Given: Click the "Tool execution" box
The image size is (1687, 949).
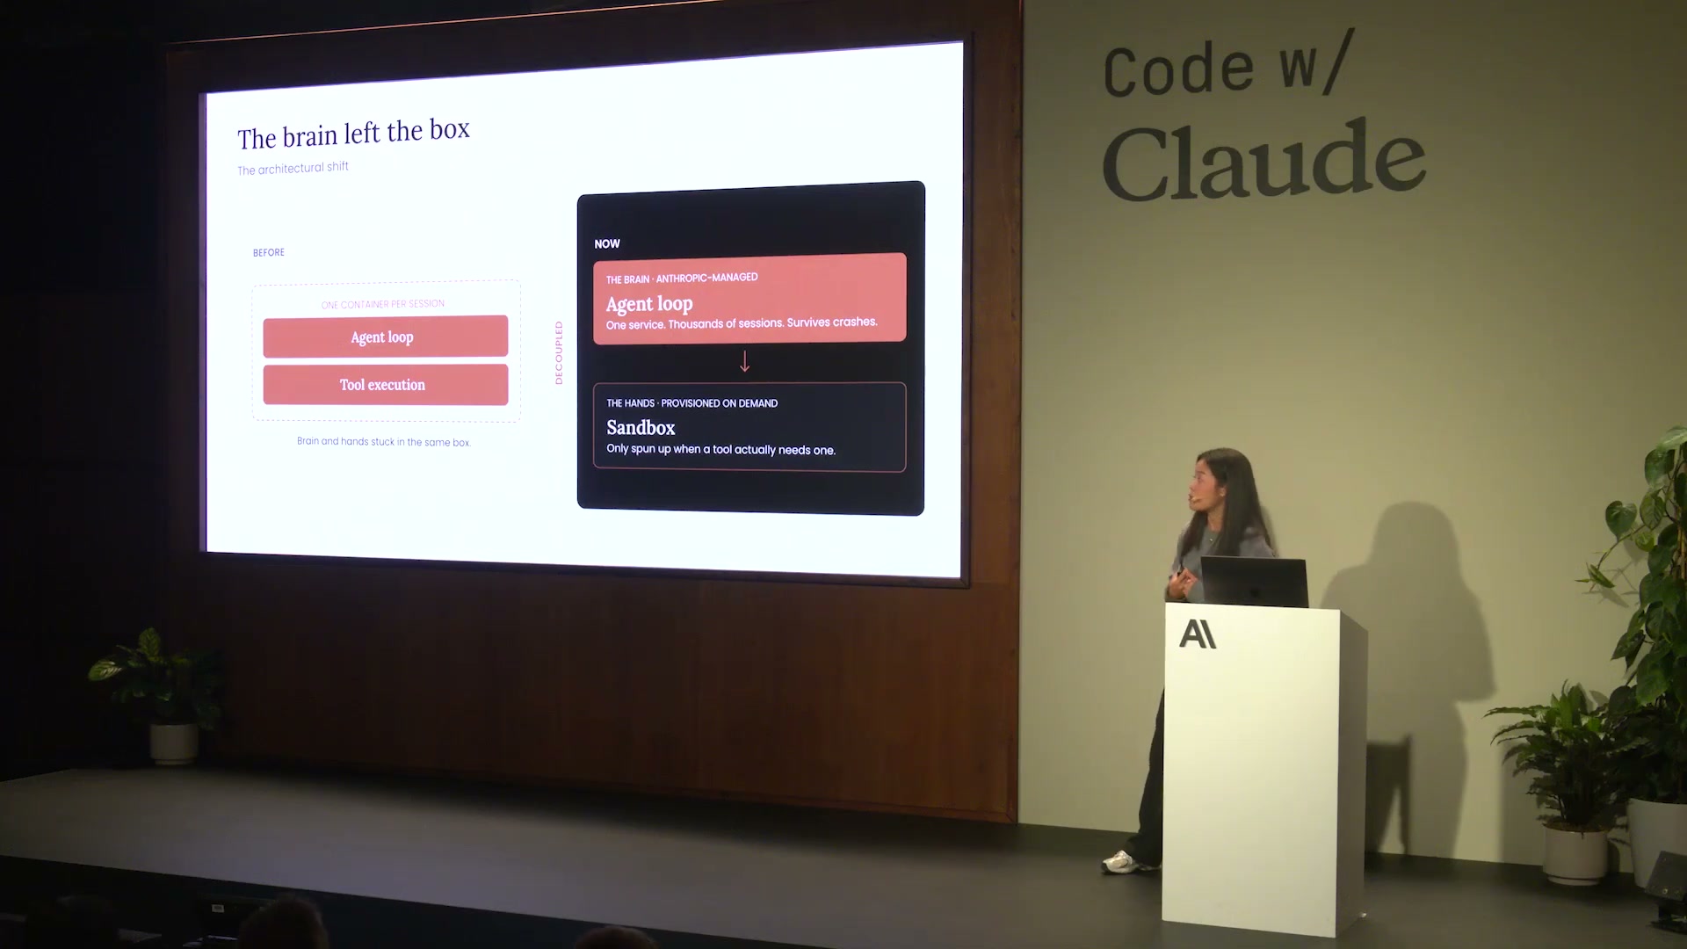Looking at the screenshot, I should pyautogui.click(x=386, y=385).
